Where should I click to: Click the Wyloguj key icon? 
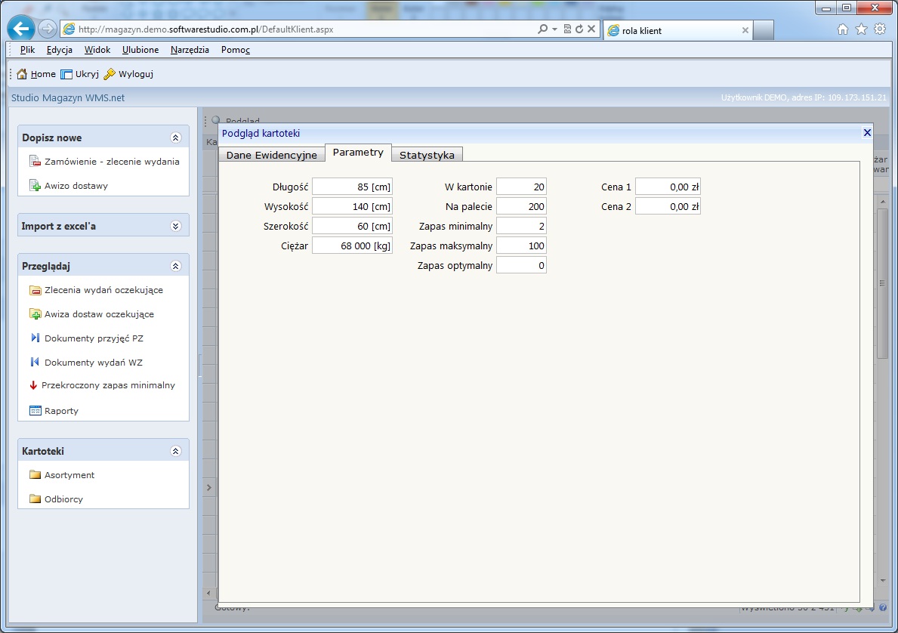pos(110,74)
